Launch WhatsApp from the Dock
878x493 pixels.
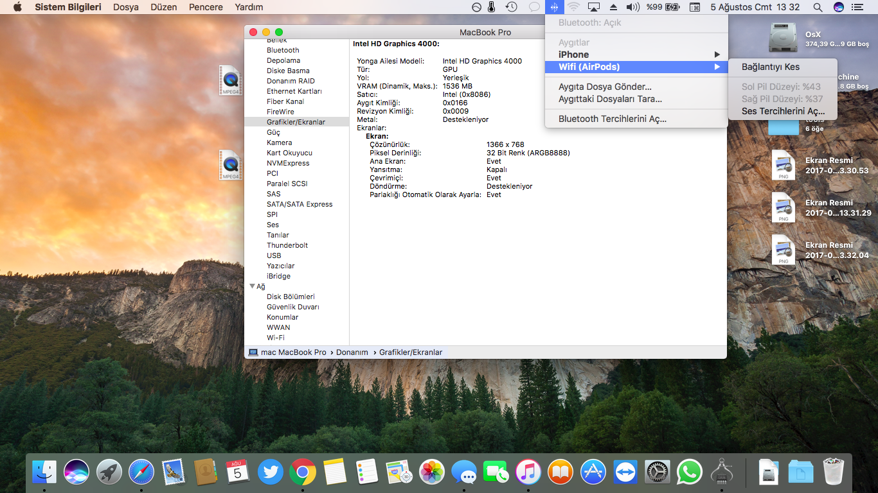pos(690,472)
